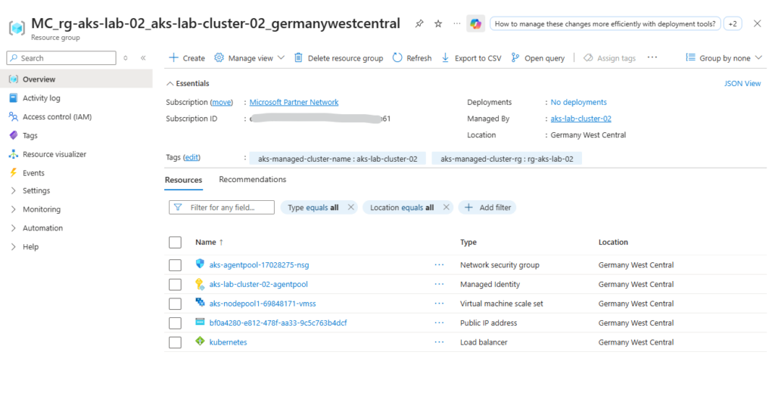Viewport: 775px width, 414px height.
Task: Switch to the Recommendations tab
Action: tap(253, 180)
